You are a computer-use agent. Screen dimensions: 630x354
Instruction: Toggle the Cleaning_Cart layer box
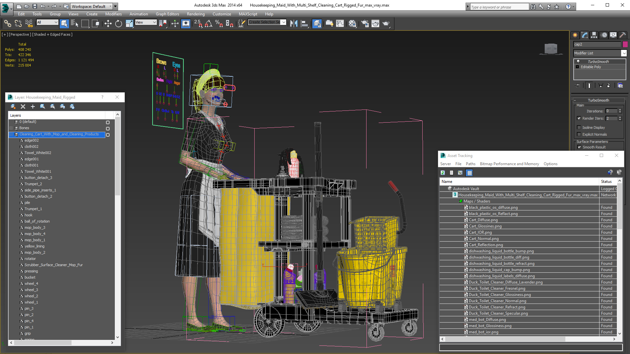click(x=108, y=135)
